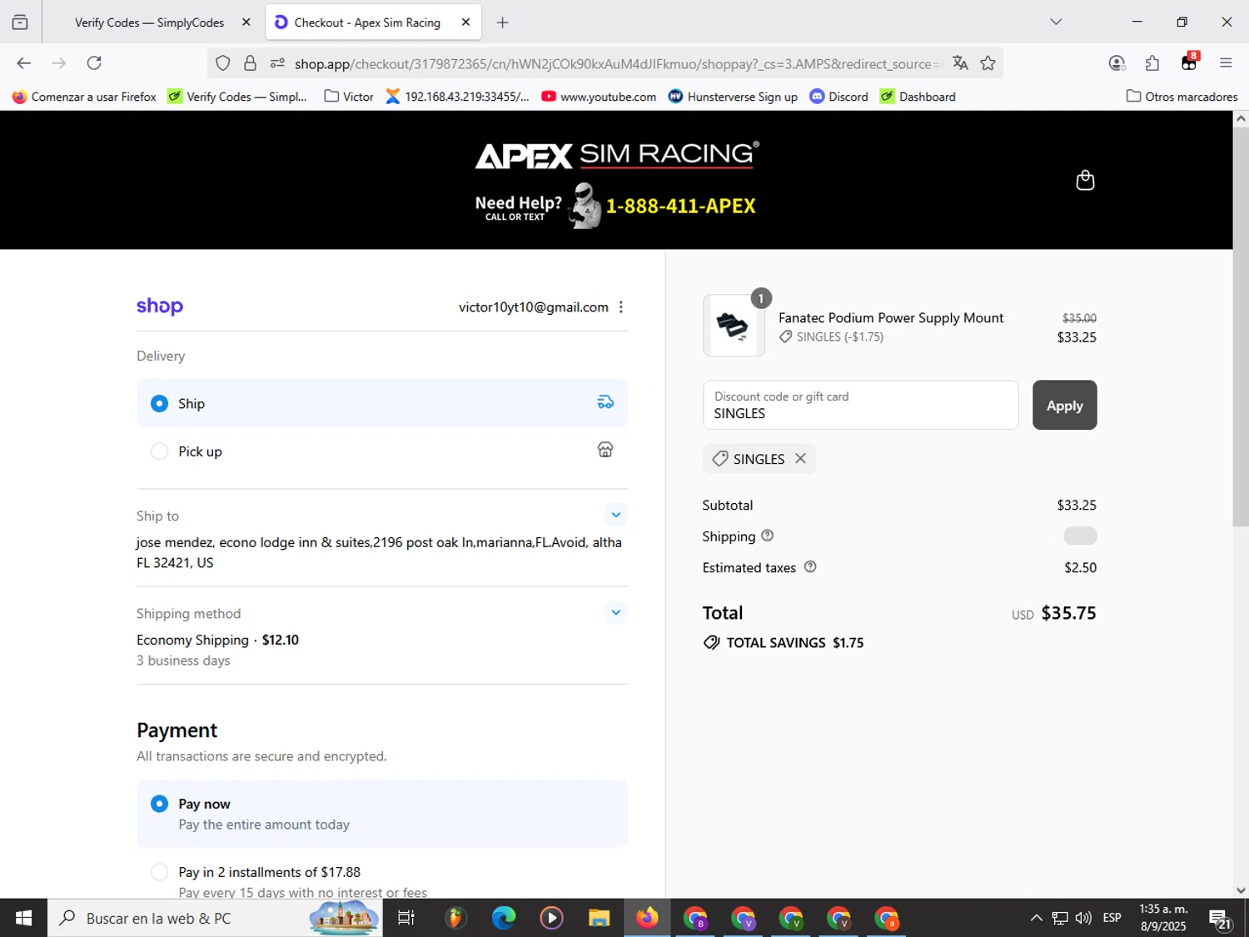Open Hunsterverse Sign up bookmark
Screen dimensions: 1249x937
pyautogui.click(x=733, y=97)
